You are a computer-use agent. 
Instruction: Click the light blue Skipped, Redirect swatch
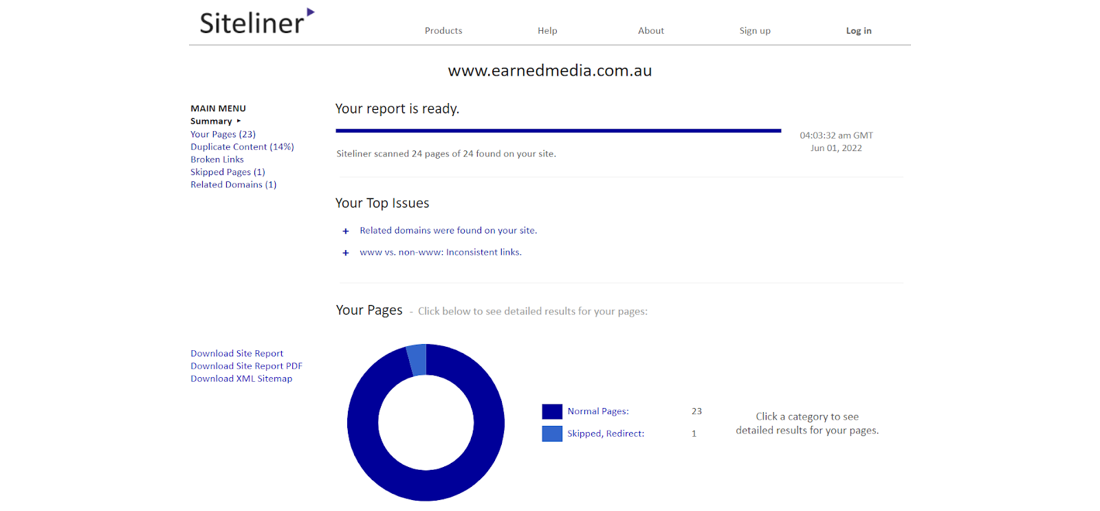click(x=552, y=433)
